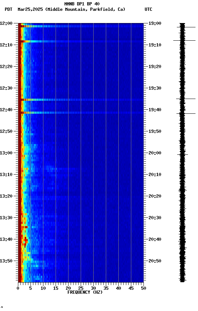Click the broadband event band just after 12:00
198x311 pixels.
[x=81, y=26]
